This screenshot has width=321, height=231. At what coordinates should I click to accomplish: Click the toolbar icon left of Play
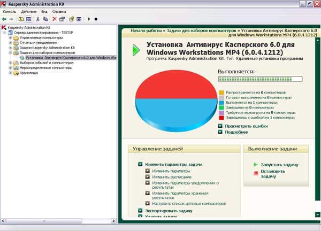pyautogui.click(x=79, y=19)
